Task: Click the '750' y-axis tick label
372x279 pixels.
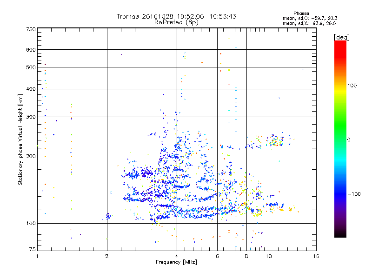Action: click(31, 29)
